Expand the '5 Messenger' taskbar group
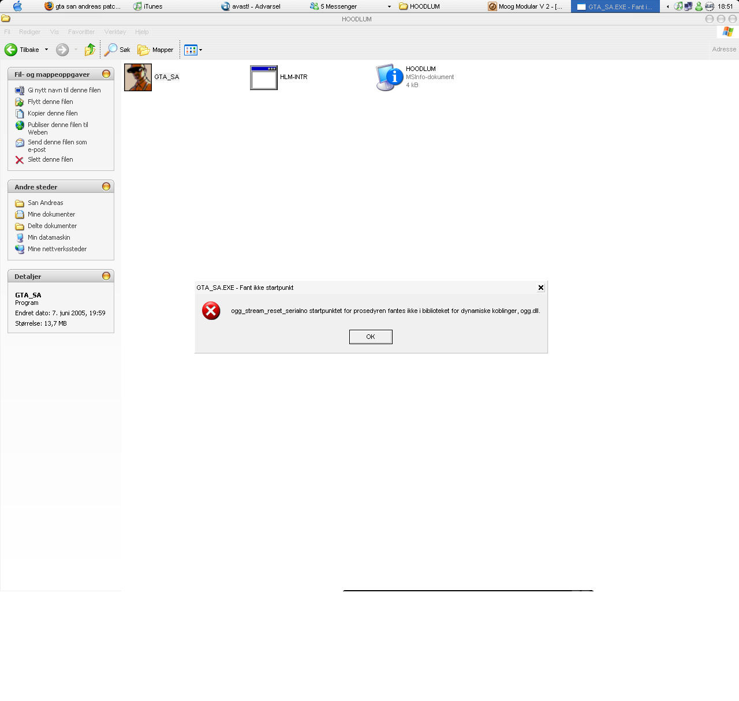This screenshot has width=739, height=701. (350, 6)
